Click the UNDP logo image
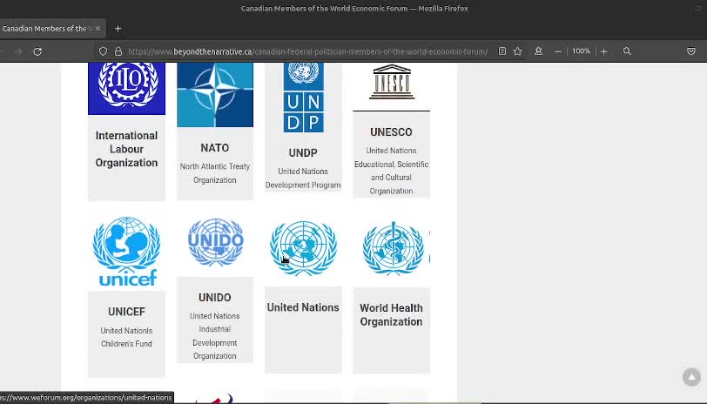707x404 pixels. point(304,97)
